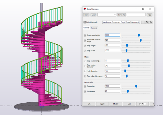Toggle the Hole diameter checkbox
This screenshot has height=115, width=163.
(85, 71)
